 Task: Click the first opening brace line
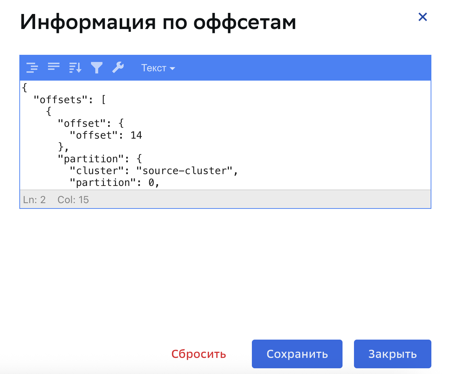25,88
